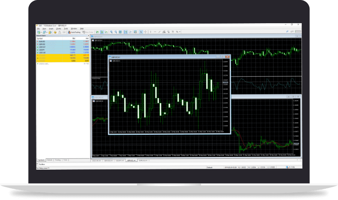The width and height of the screenshot is (338, 200).
Task: Open the Window menu
Action: click(74, 28)
